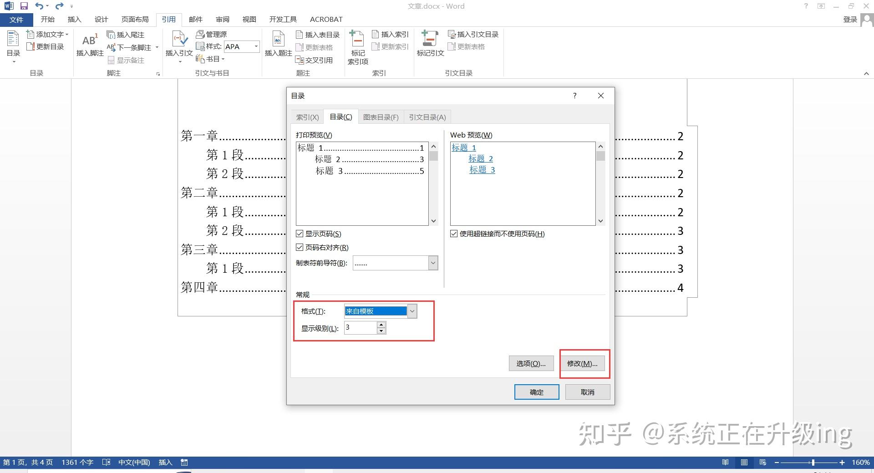Click the 取消 button
Image resolution: width=874 pixels, height=473 pixels.
[588, 392]
